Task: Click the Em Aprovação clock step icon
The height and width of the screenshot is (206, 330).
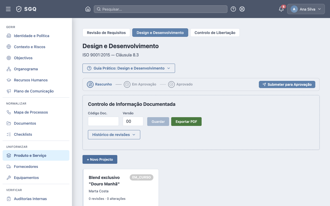Action: click(127, 84)
